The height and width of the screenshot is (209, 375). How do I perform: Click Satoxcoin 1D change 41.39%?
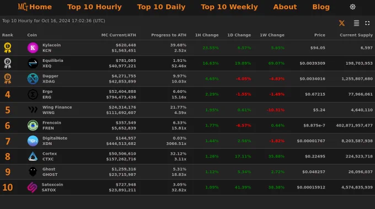[x=243, y=187]
